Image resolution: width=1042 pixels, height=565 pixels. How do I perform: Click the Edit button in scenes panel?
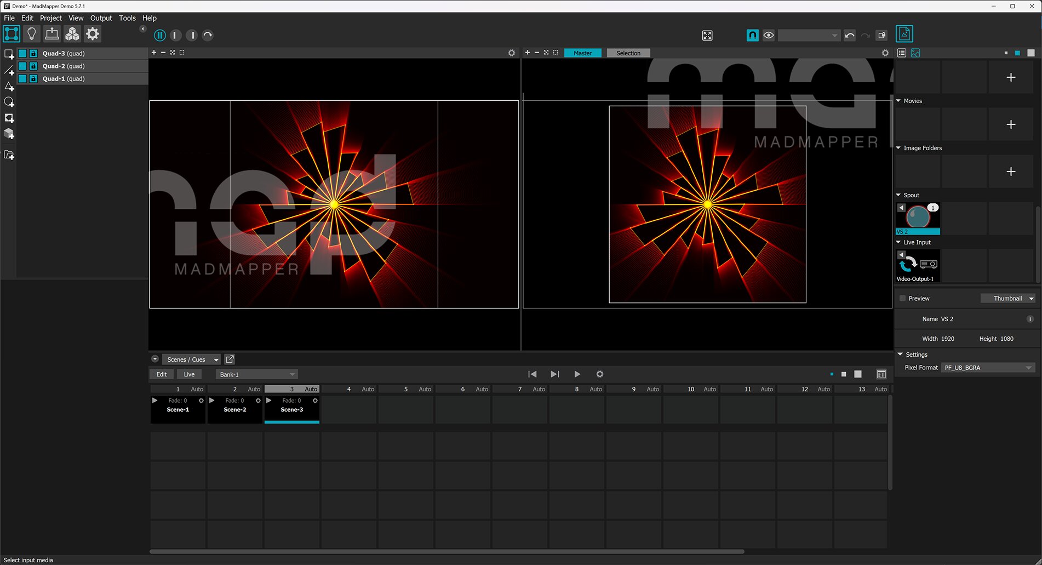click(162, 374)
